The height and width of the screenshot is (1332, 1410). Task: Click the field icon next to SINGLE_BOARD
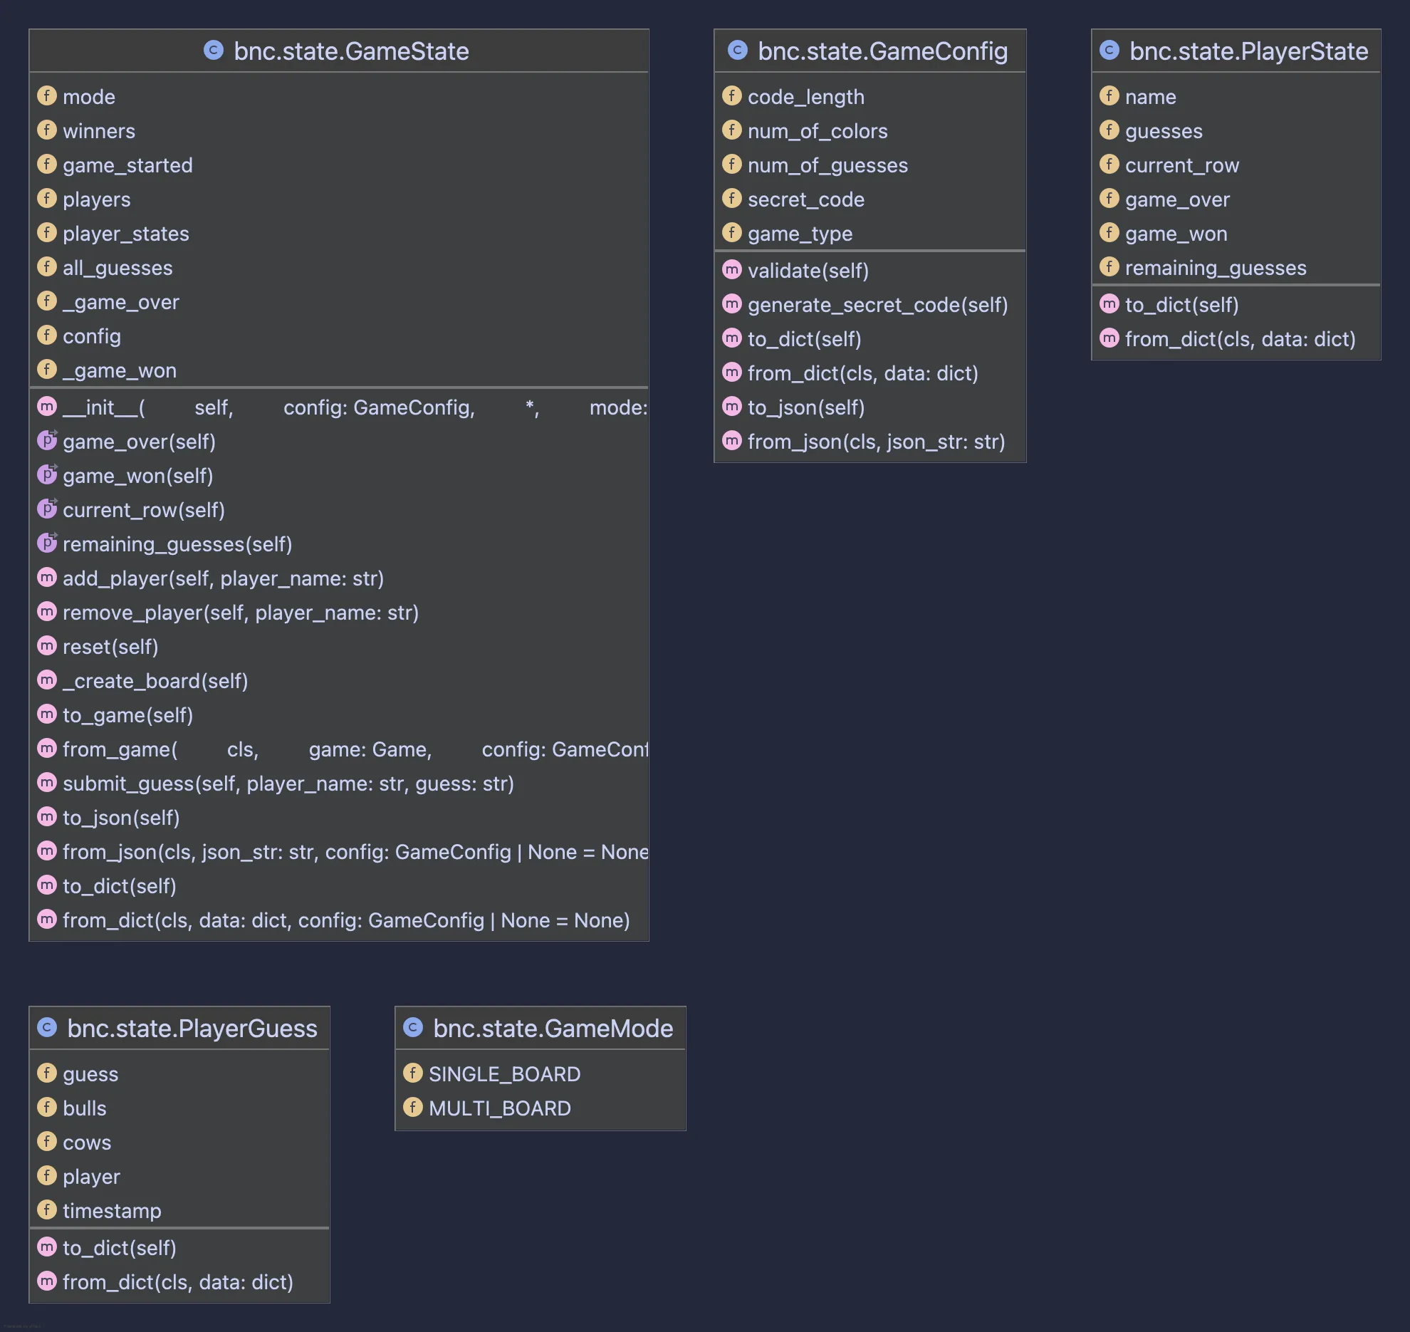coord(413,1073)
